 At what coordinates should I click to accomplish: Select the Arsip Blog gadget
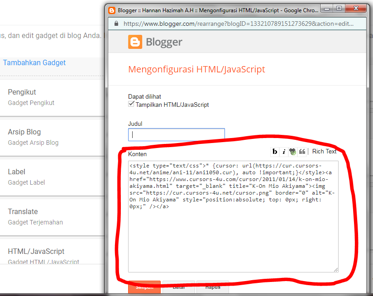(53, 138)
